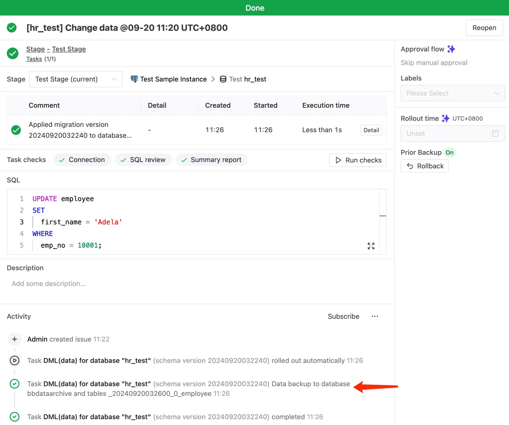This screenshot has height=425, width=509.
Task: Click the Run checks play icon
Action: [x=338, y=160]
